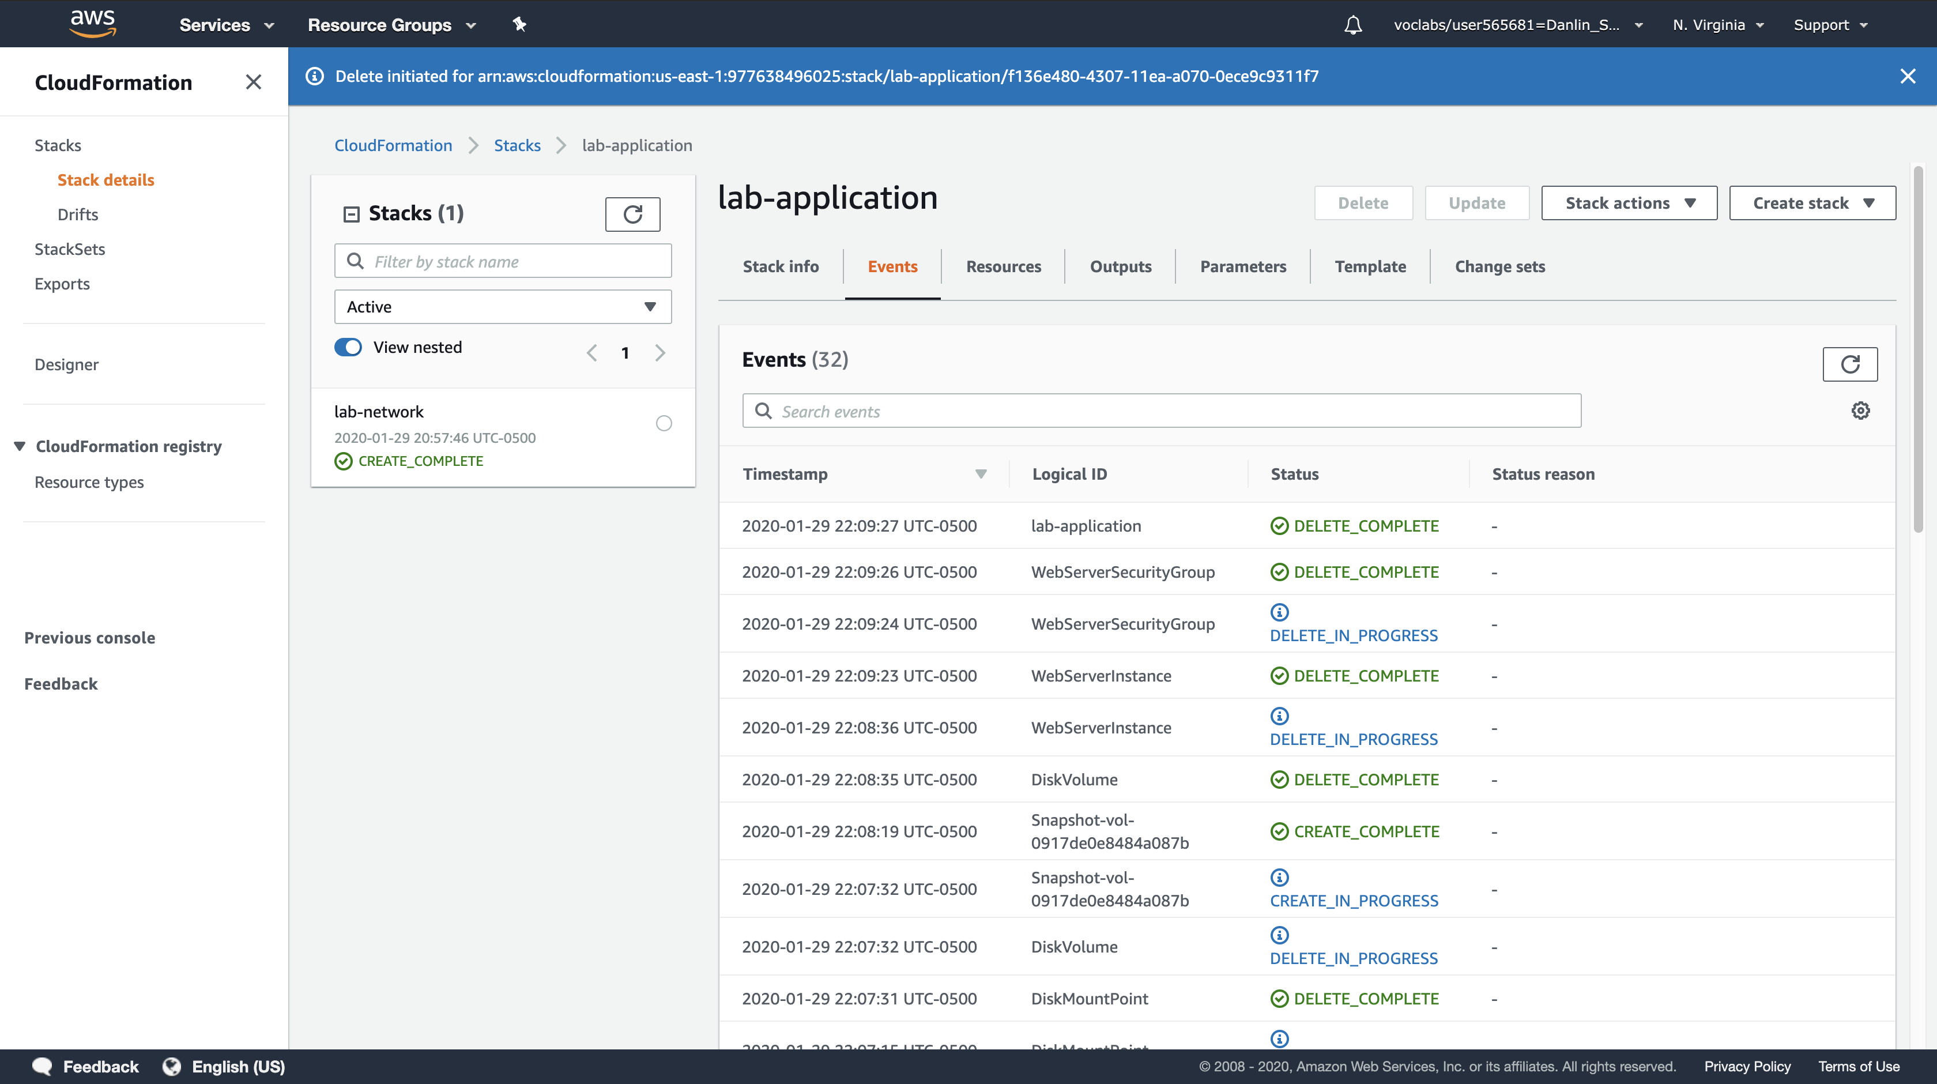
Task: Refresh the Events table
Action: tap(1850, 364)
